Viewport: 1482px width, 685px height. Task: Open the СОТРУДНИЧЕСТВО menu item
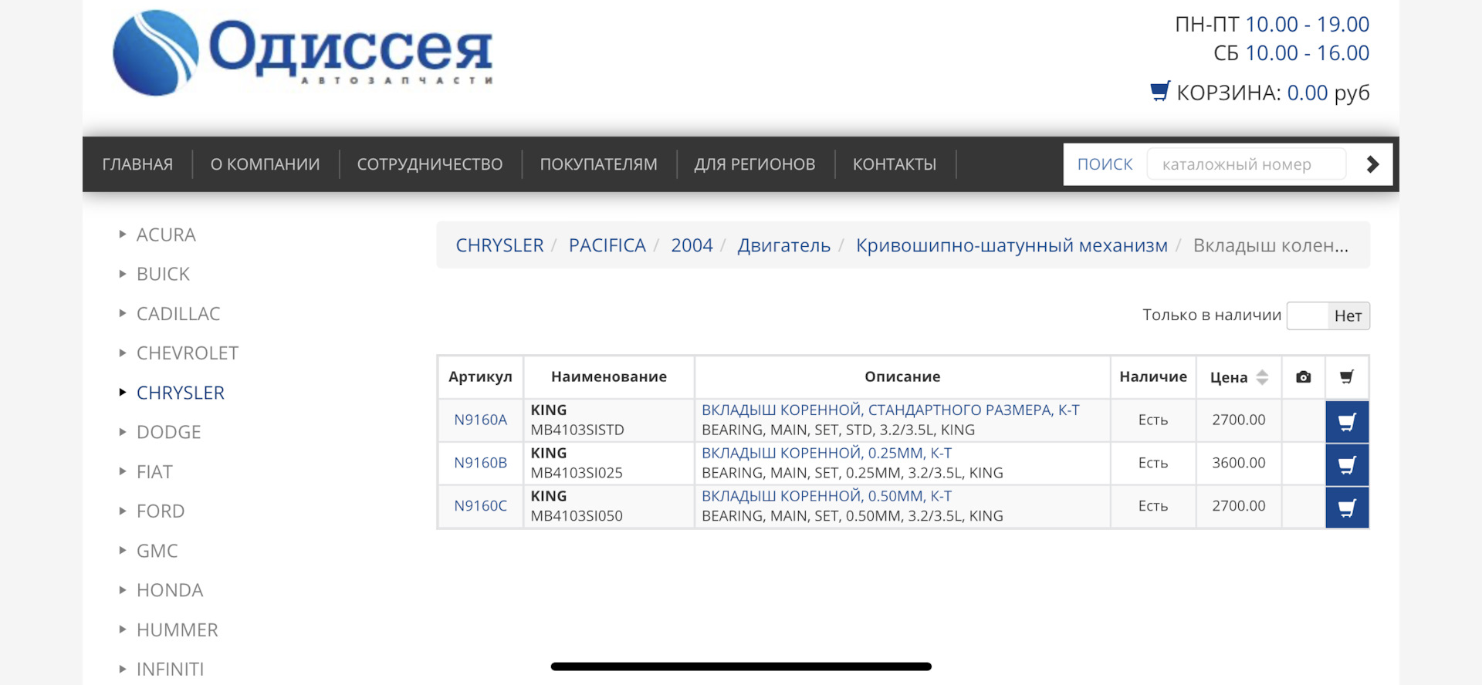pos(429,164)
